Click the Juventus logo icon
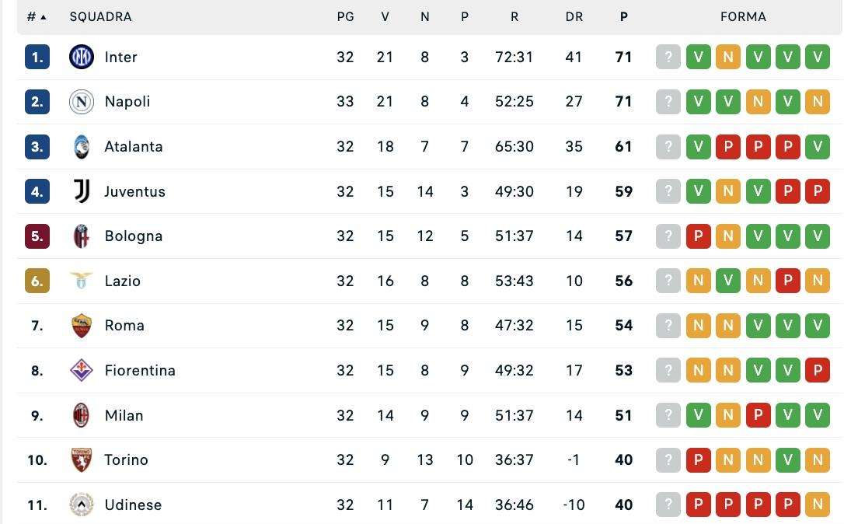 point(82,191)
